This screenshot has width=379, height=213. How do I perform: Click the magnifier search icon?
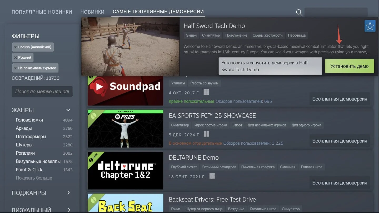(x=299, y=12)
